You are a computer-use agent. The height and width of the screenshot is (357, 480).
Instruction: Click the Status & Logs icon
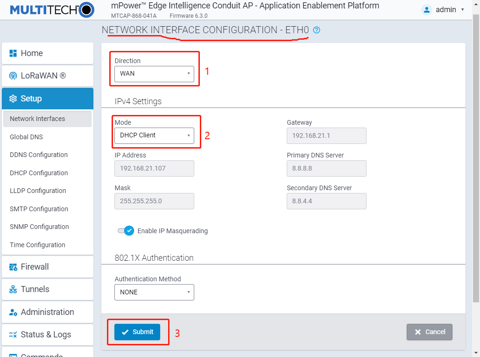pos(13,335)
